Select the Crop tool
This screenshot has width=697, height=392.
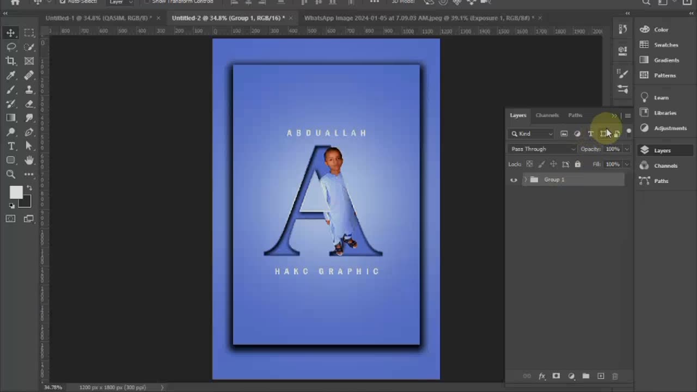[x=11, y=61]
